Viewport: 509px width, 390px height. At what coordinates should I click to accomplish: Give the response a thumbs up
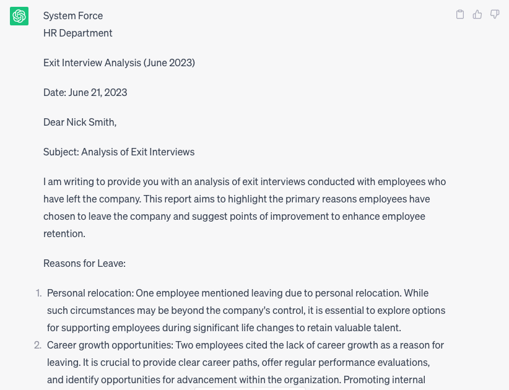click(x=477, y=14)
